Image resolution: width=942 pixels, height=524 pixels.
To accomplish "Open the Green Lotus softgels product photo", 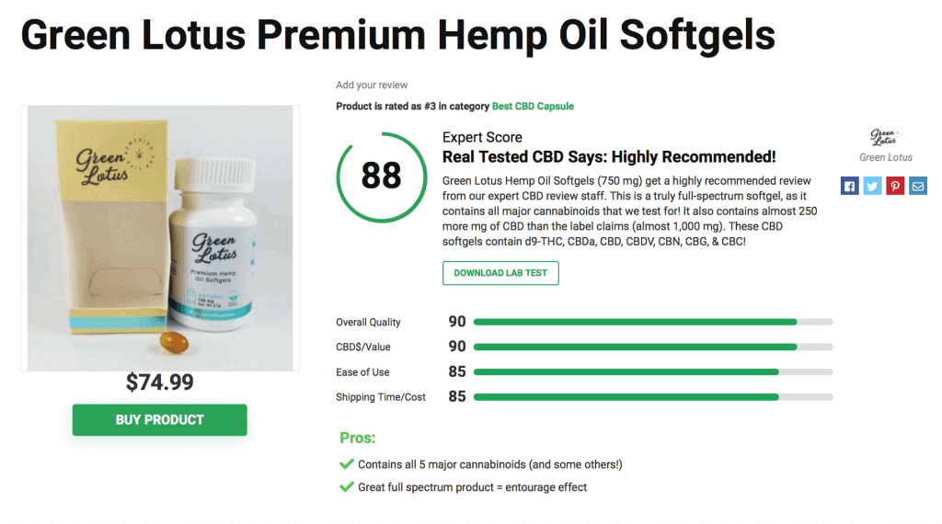I will pyautogui.click(x=160, y=238).
